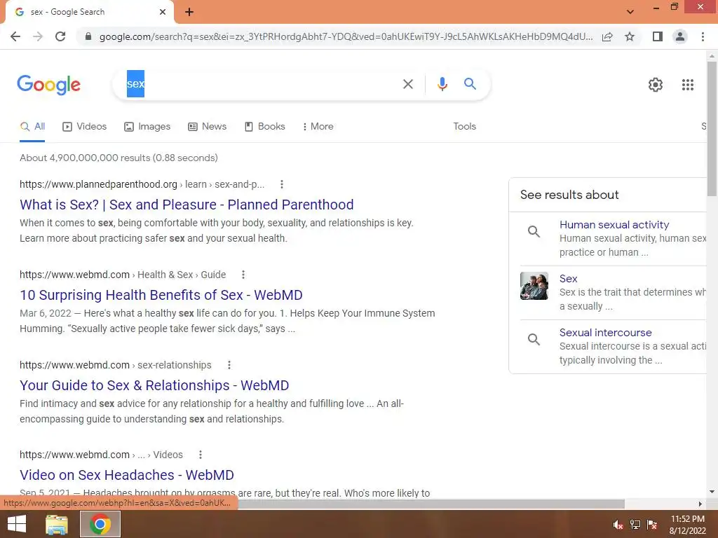
Task: Clear the search box with the X
Action: point(407,84)
